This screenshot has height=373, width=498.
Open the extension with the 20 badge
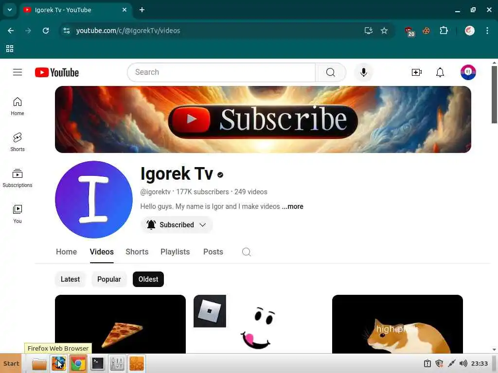pyautogui.click(x=409, y=32)
